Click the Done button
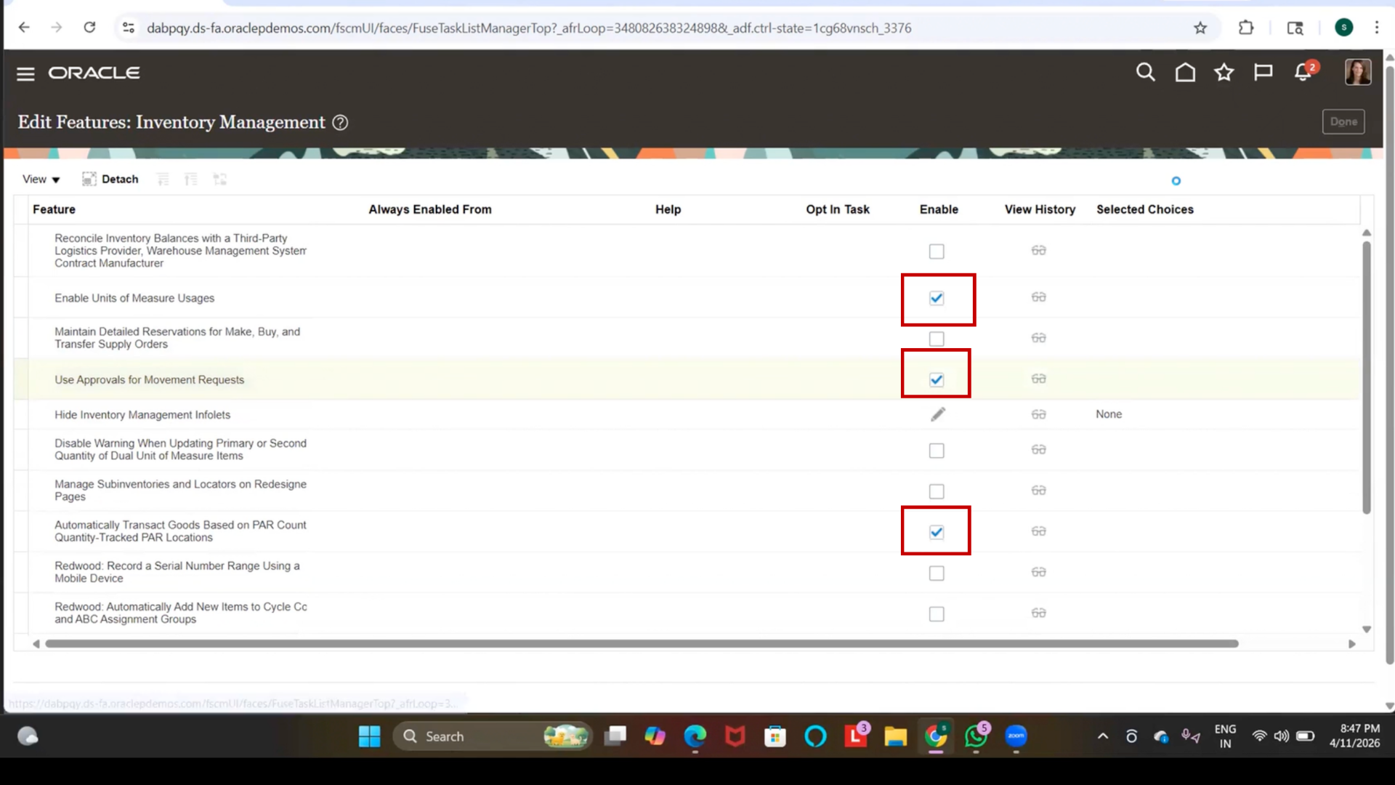This screenshot has height=785, width=1395. click(x=1343, y=121)
